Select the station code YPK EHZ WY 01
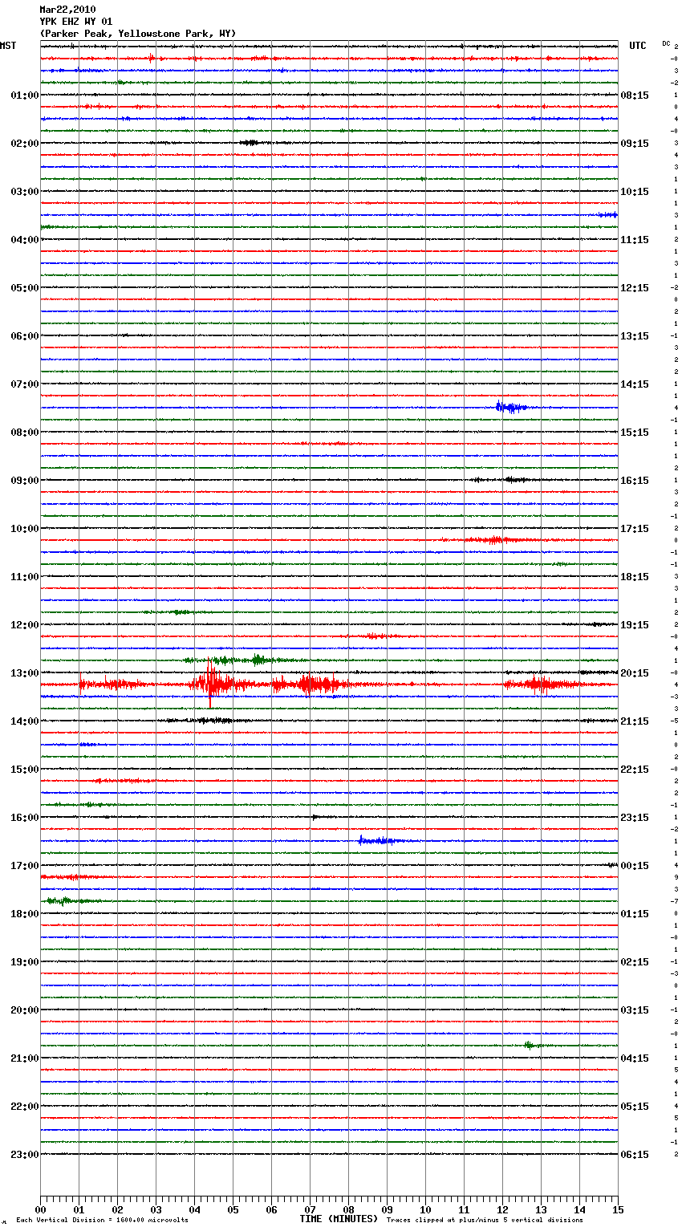This screenshot has width=682, height=1231. [76, 22]
